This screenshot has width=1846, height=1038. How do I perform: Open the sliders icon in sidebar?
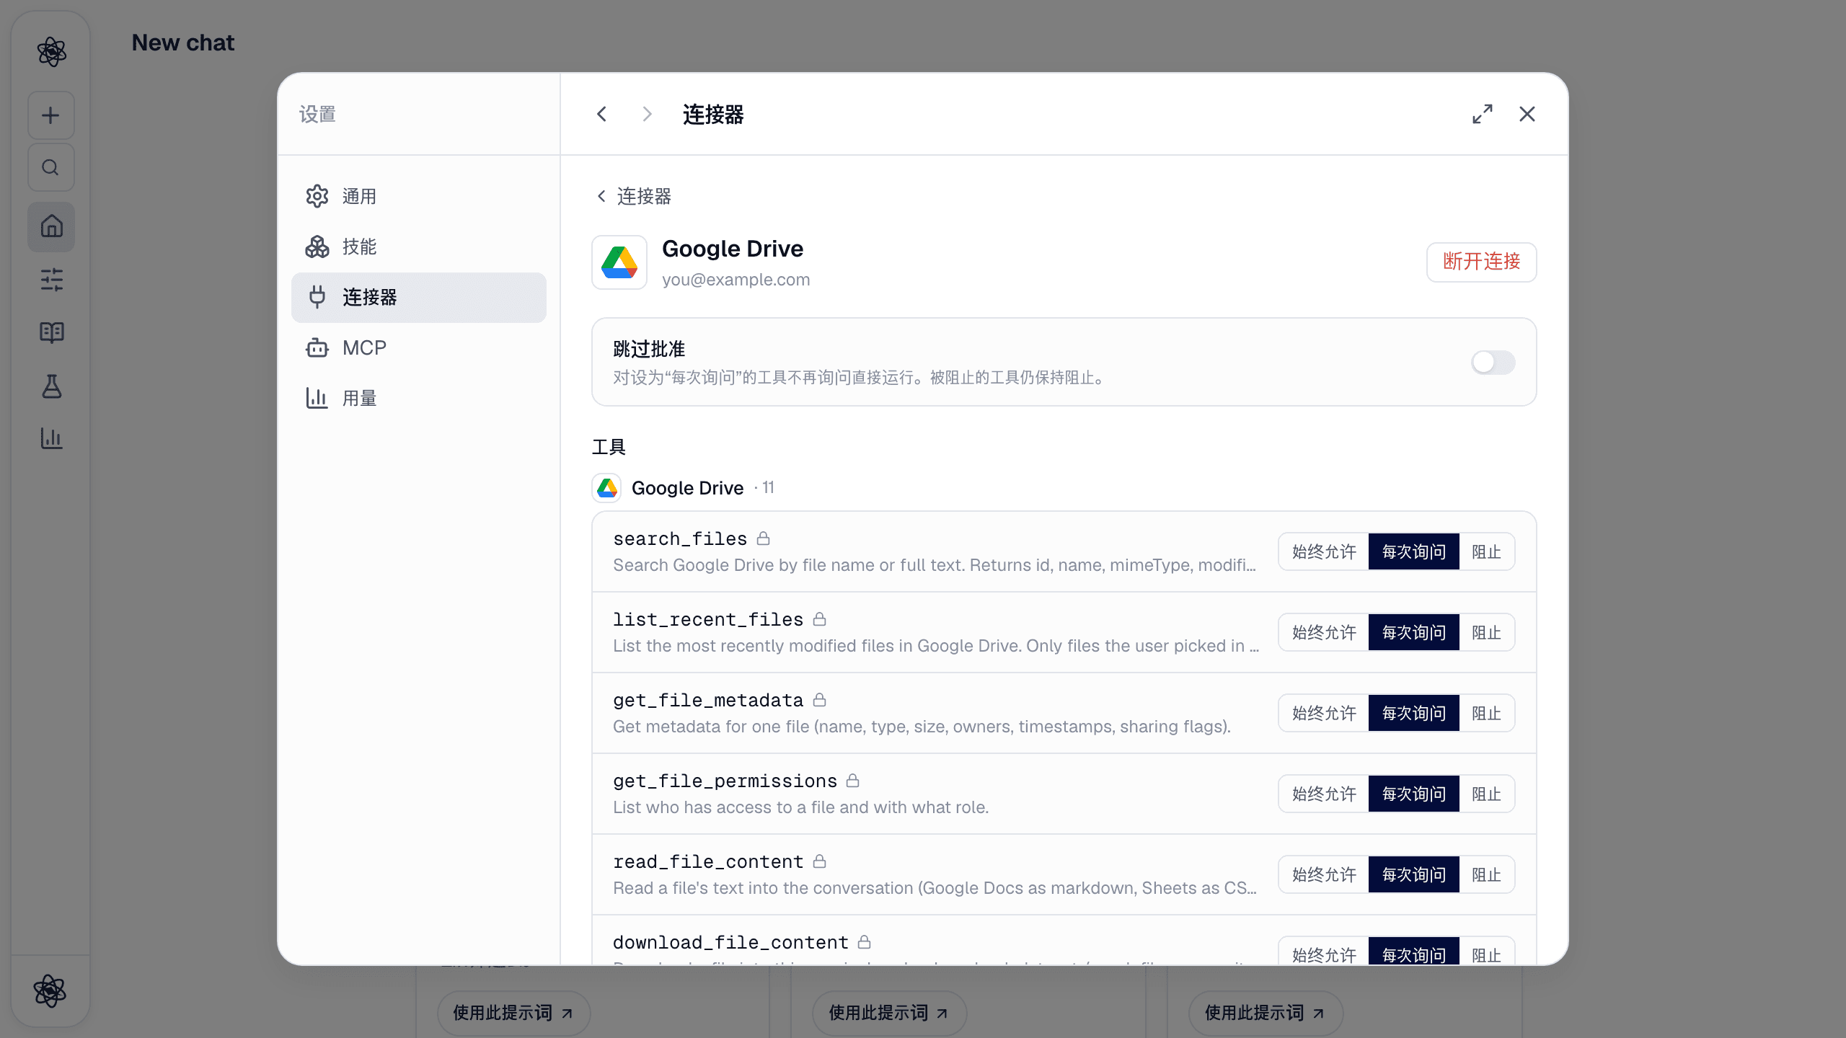click(51, 280)
